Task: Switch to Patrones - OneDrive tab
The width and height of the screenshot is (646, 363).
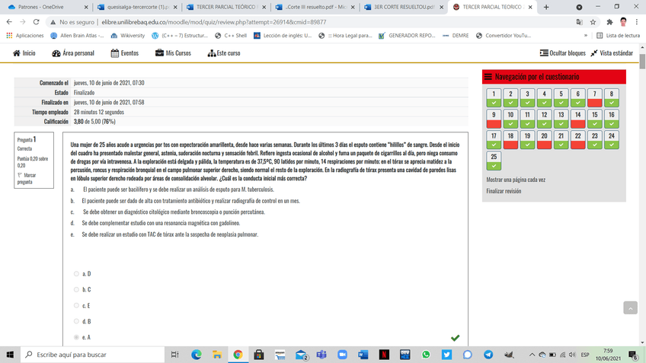Action: tap(46, 7)
